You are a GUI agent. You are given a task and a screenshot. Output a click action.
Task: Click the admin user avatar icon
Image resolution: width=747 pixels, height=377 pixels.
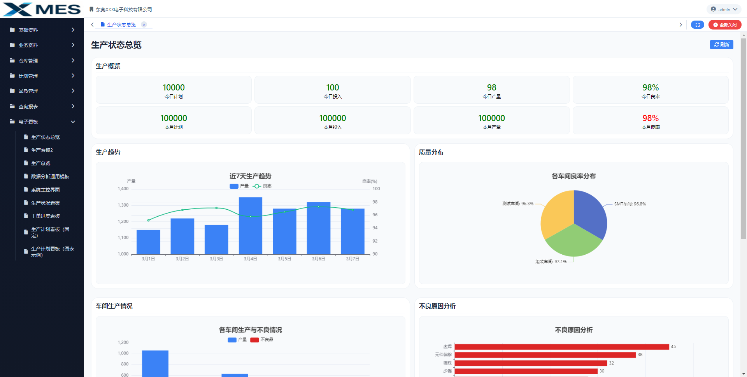point(713,9)
